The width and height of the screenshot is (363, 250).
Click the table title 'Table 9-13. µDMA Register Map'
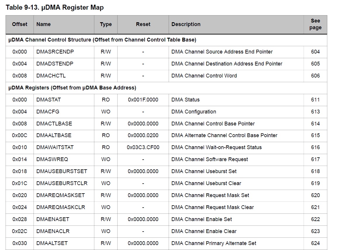[x=55, y=8]
